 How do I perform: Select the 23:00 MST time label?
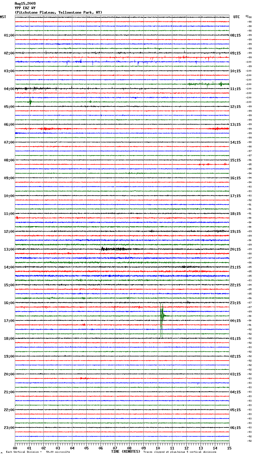[9, 428]
